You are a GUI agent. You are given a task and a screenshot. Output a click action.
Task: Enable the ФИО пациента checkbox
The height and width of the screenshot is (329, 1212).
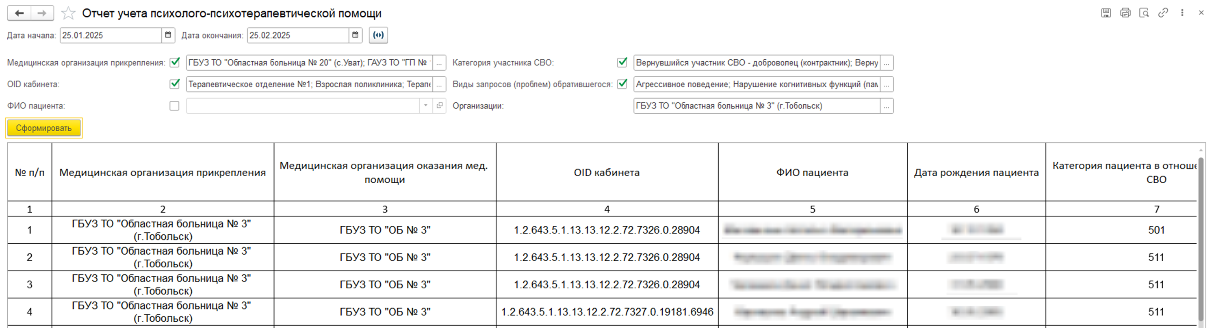(x=175, y=106)
